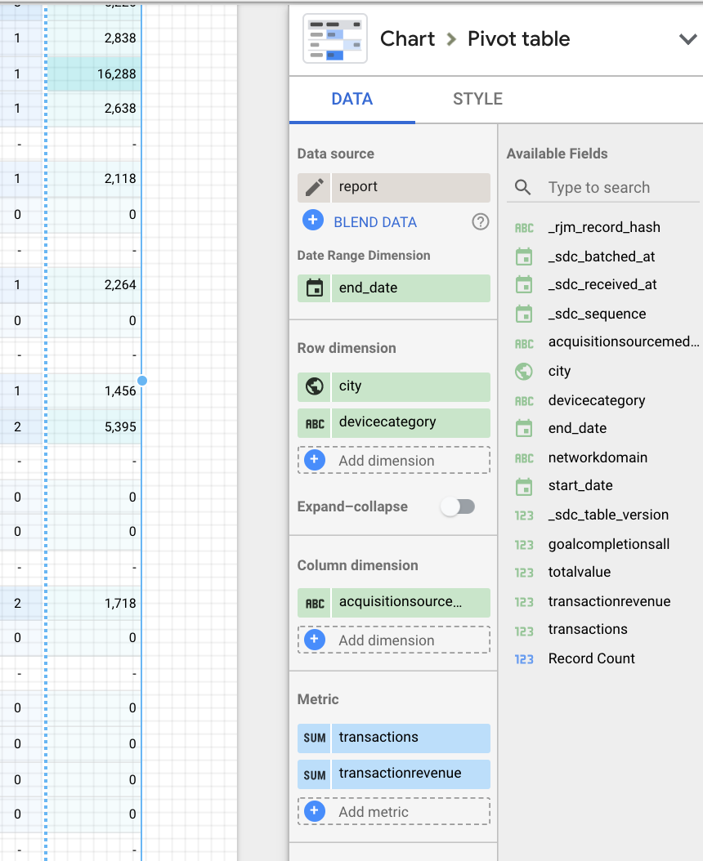
Task: Click the 123 icon beside Record Count
Action: point(524,658)
